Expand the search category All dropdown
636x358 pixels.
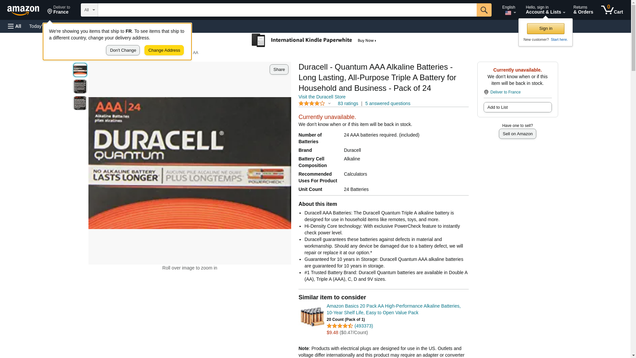89,10
